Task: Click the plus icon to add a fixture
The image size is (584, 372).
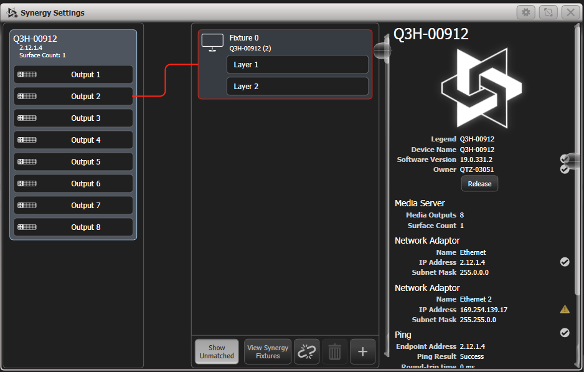Action: (362, 351)
